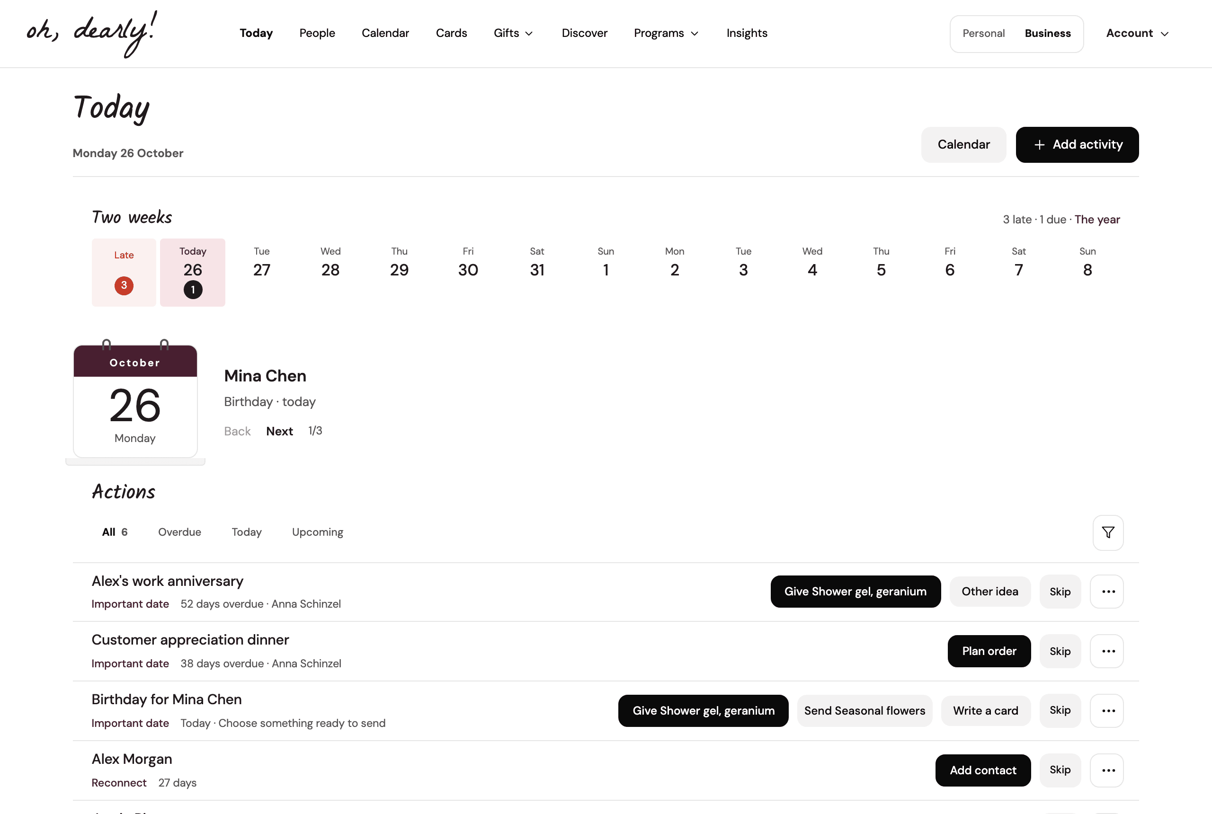Image resolution: width=1212 pixels, height=814 pixels.
Task: Open the Account dropdown
Action: pyautogui.click(x=1137, y=33)
